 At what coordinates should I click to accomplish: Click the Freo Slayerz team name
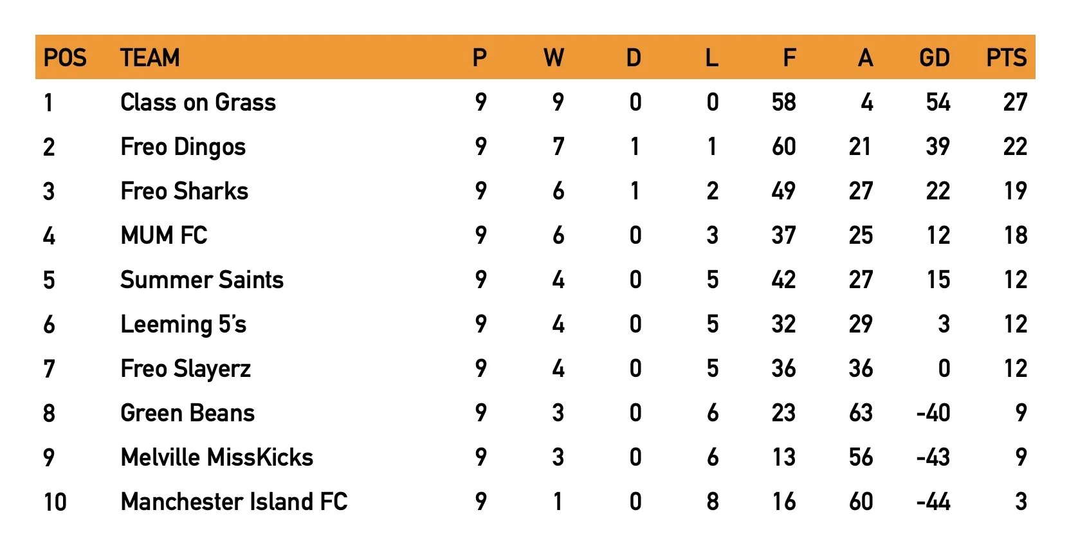click(186, 369)
